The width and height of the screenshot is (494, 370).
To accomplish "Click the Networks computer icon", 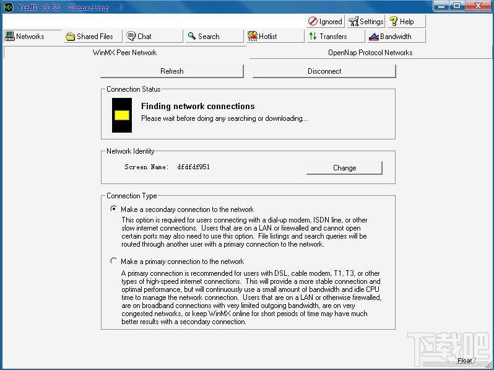I will coord(10,37).
